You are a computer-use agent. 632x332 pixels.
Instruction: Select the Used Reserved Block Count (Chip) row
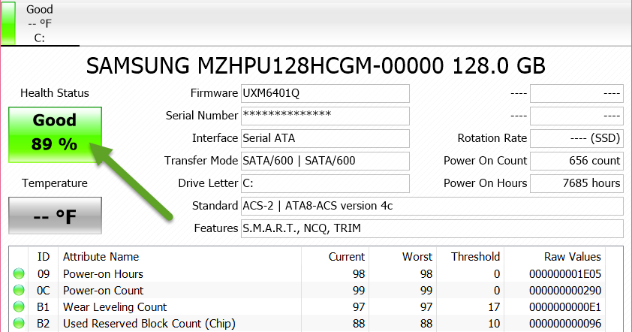pyautogui.click(x=308, y=324)
